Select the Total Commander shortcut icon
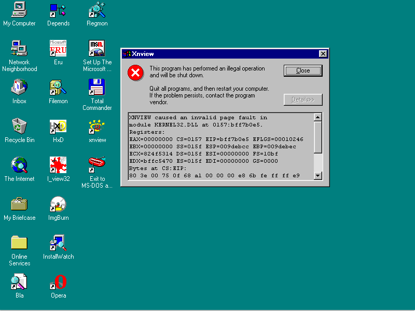The height and width of the screenshot is (311, 415). click(97, 87)
